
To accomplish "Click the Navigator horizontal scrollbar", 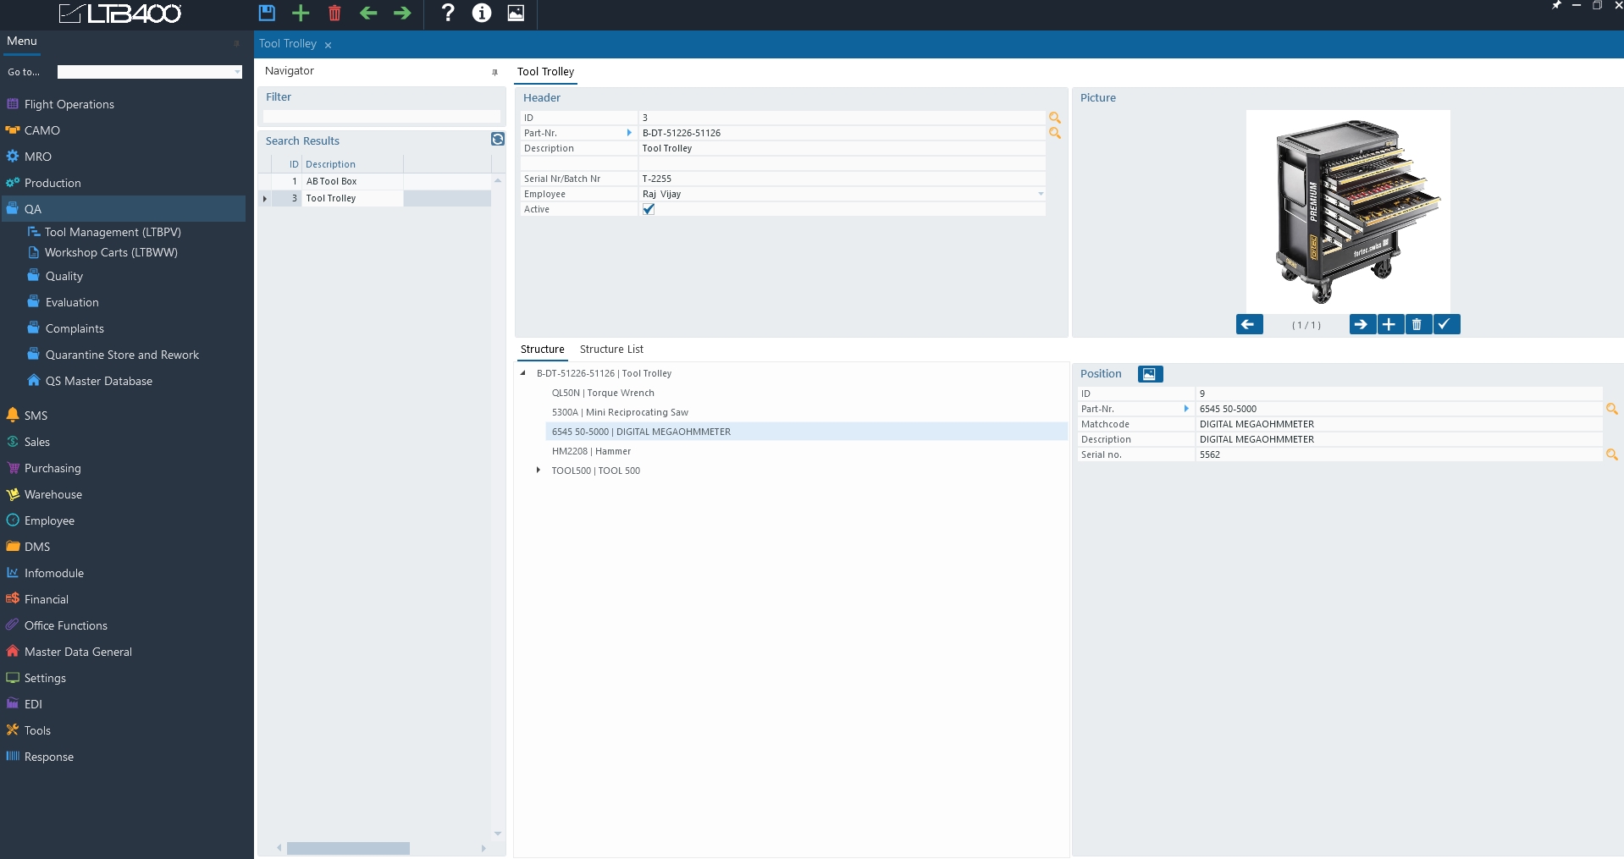I will pyautogui.click(x=348, y=848).
